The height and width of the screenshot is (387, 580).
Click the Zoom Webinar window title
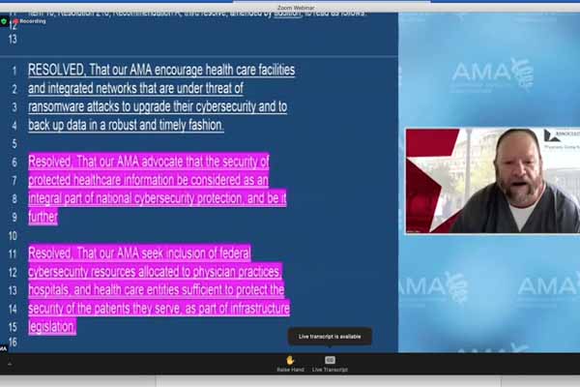(x=290, y=6)
